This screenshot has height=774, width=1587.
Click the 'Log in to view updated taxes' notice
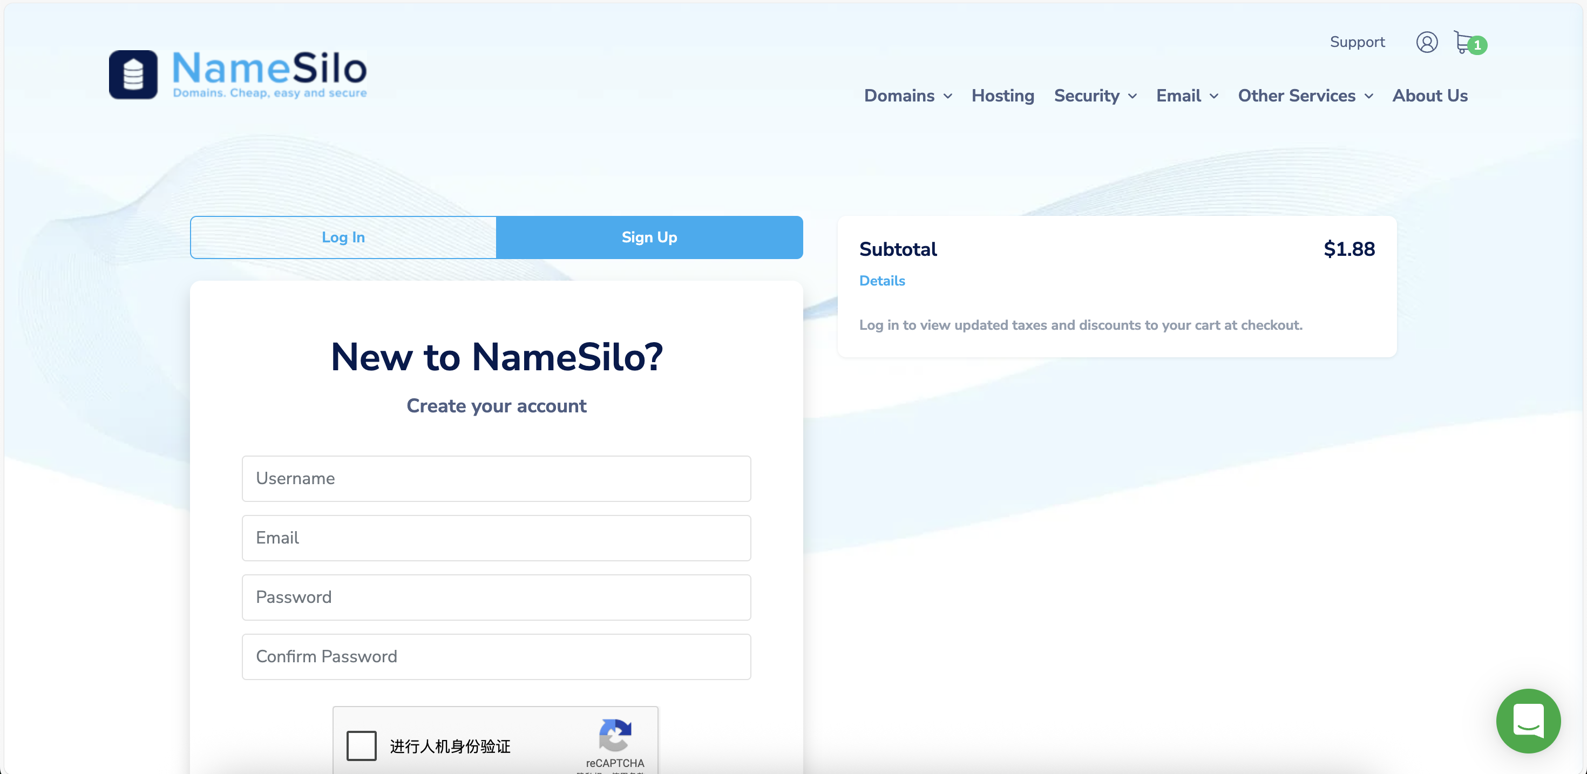pyautogui.click(x=1081, y=325)
